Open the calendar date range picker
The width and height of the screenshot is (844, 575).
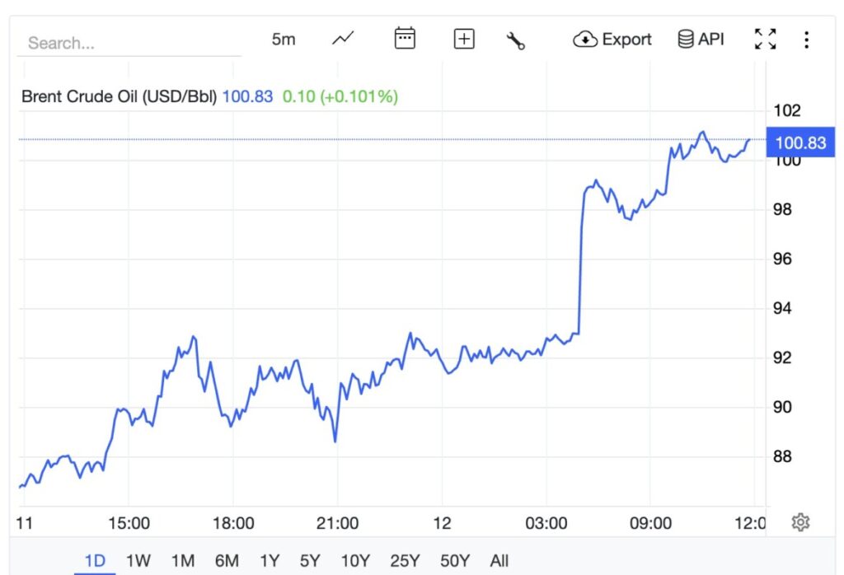click(404, 39)
